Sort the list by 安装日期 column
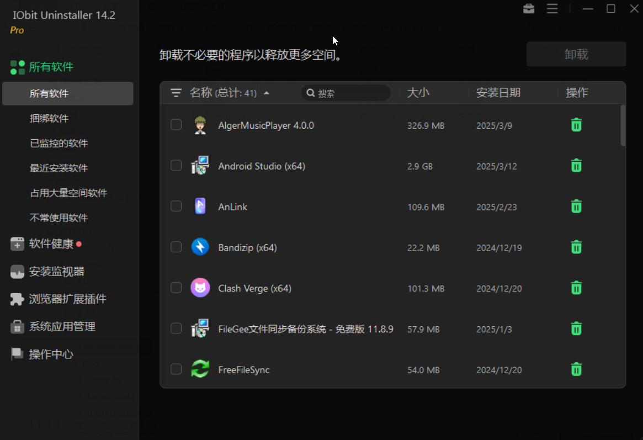 [x=498, y=93]
